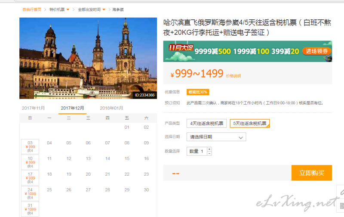Click the 数量 quantity input field
The image size is (344, 217).
click(197, 151)
